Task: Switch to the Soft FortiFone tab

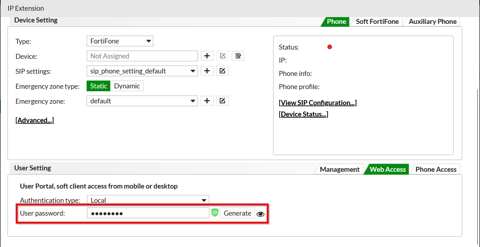Action: (377, 21)
